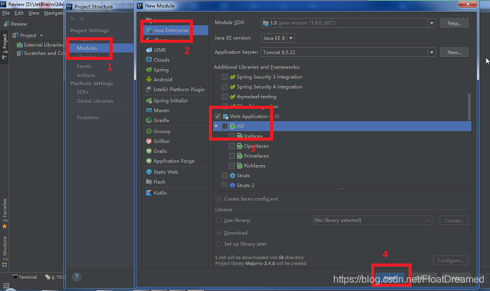Screen dimensions: 490x291
Task: Click the frameworks list vertical scrollbar
Action: (469, 106)
